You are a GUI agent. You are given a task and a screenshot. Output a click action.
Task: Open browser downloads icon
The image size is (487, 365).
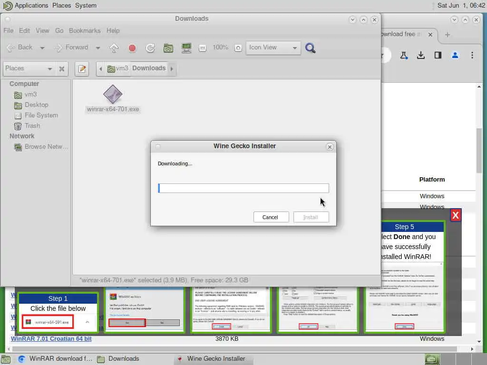coord(421,56)
